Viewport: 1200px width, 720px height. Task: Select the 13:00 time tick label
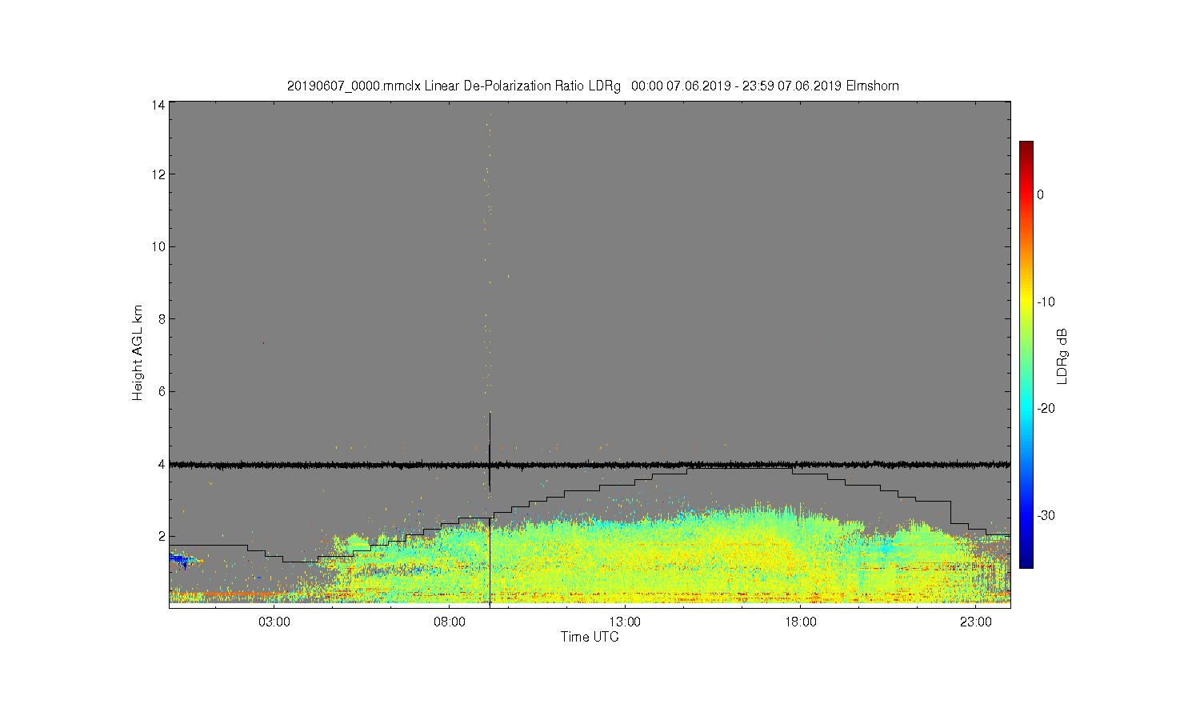(x=625, y=622)
